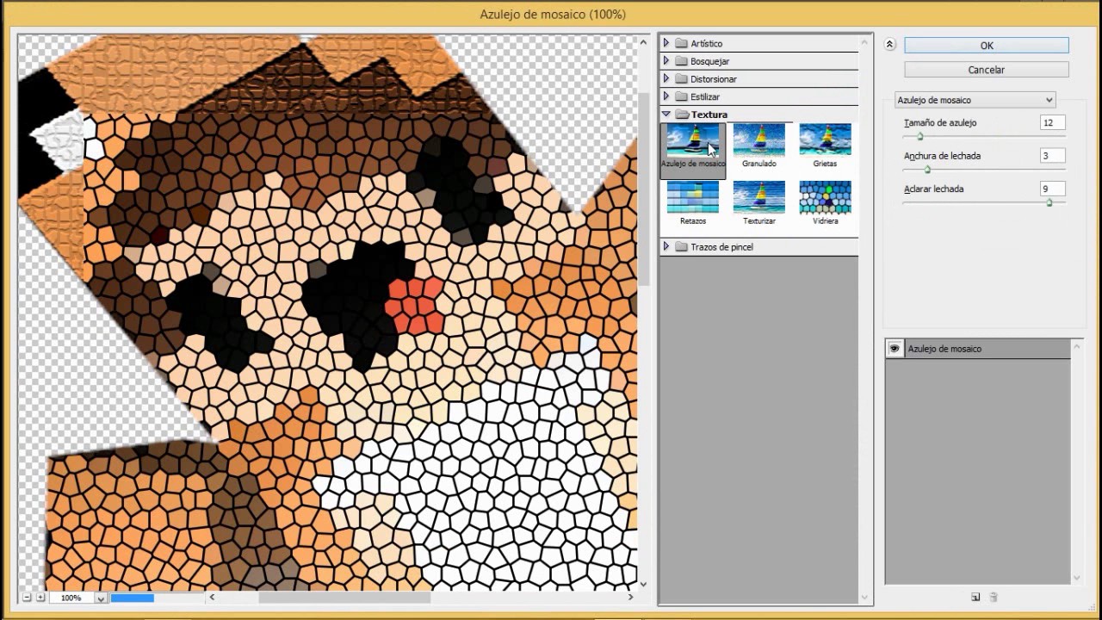
Task: Select the Texturizar filter thumbnail
Action: pos(759,203)
